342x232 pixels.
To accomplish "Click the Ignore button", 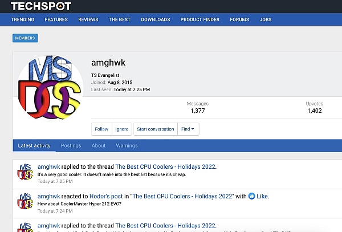I will pos(122,129).
